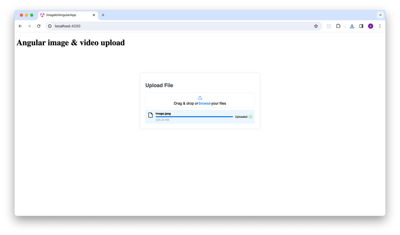Bookmark this page with the star icon

[x=316, y=26]
